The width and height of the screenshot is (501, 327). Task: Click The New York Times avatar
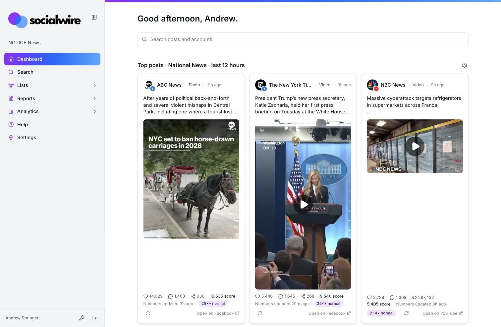(261, 85)
